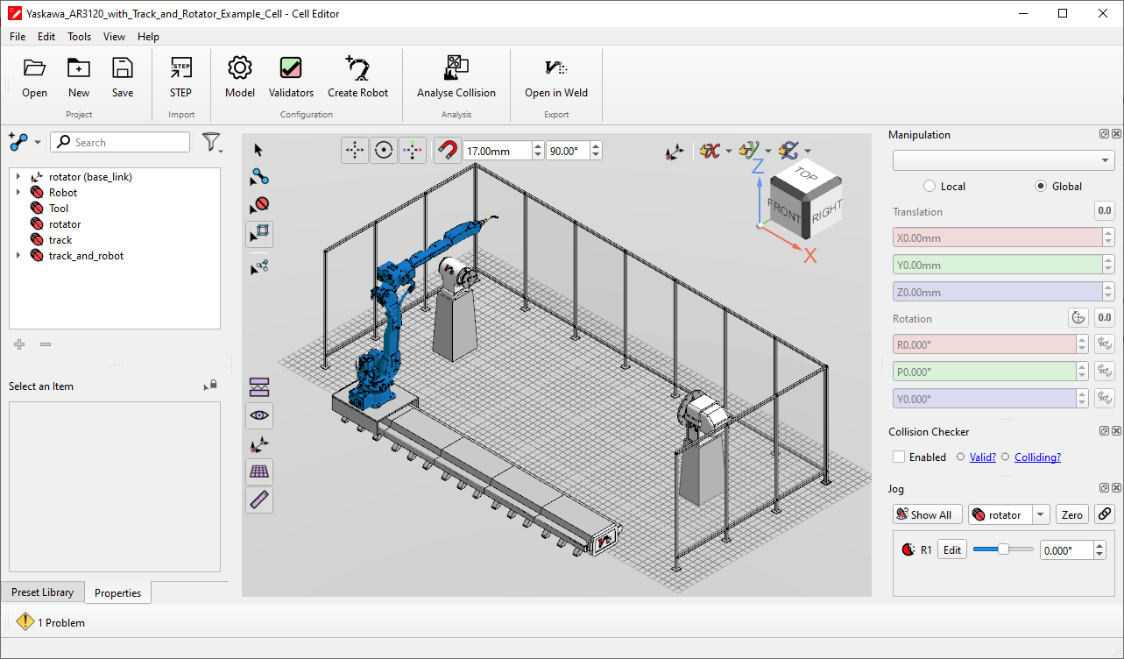Click the rotate manipulator icon
Screen dimensions: 1124x659
[383, 151]
